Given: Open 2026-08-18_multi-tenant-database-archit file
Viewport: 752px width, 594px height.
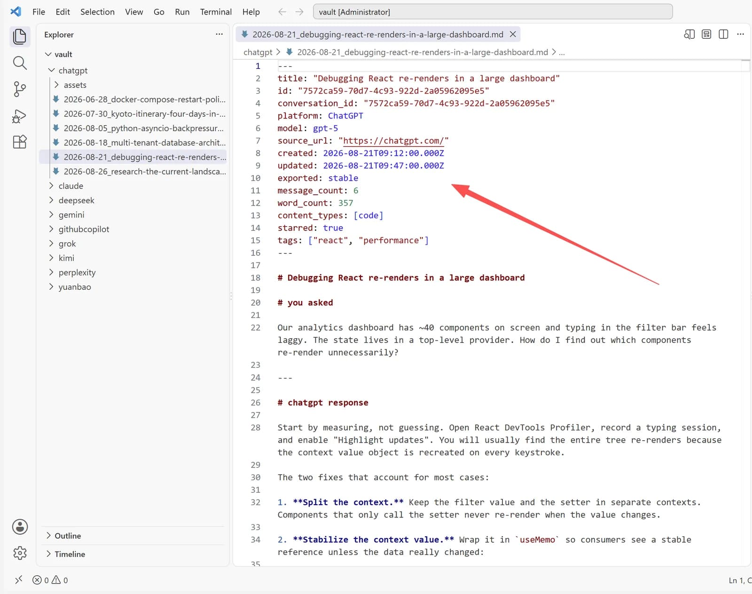Looking at the screenshot, I should click(x=133, y=143).
